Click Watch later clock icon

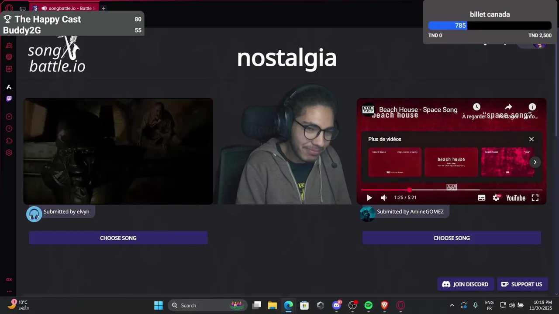[476, 107]
